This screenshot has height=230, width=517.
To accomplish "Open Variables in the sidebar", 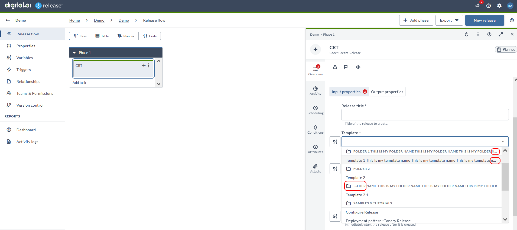I will (32, 57).
